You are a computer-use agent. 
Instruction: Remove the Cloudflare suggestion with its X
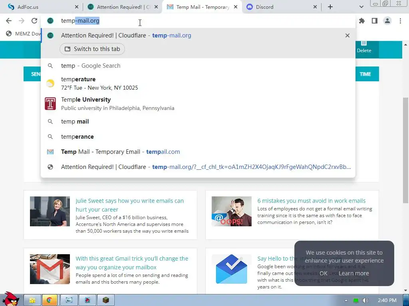click(347, 35)
